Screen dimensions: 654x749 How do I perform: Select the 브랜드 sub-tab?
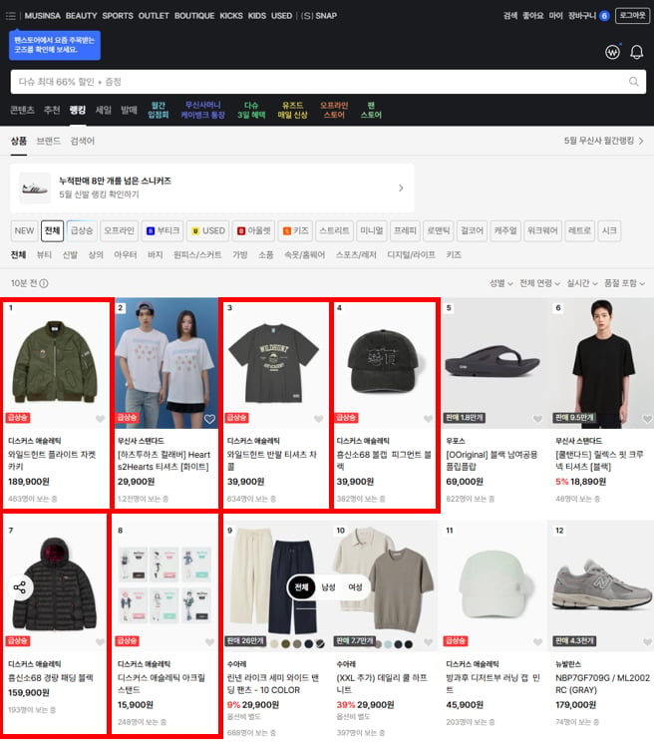48,141
